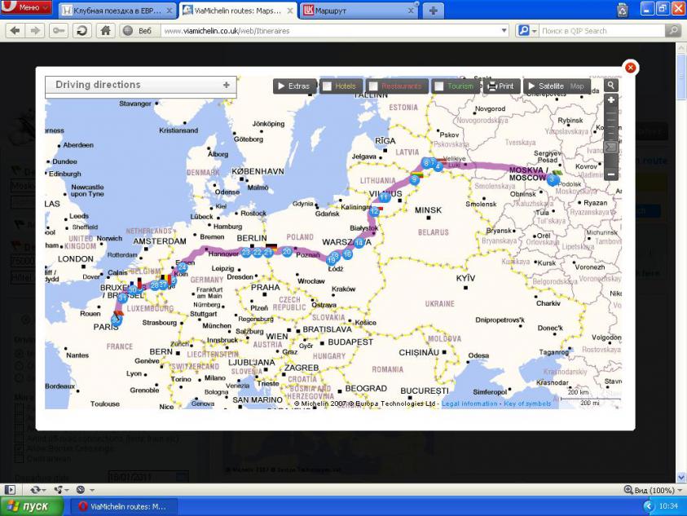The image size is (687, 516).
Task: Click route marker 16 in Poland
Action: pos(347,254)
